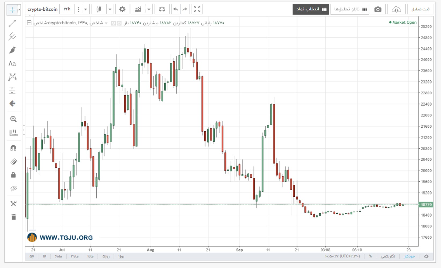Open the indicators icon
441x268 pixels.
(138, 9)
